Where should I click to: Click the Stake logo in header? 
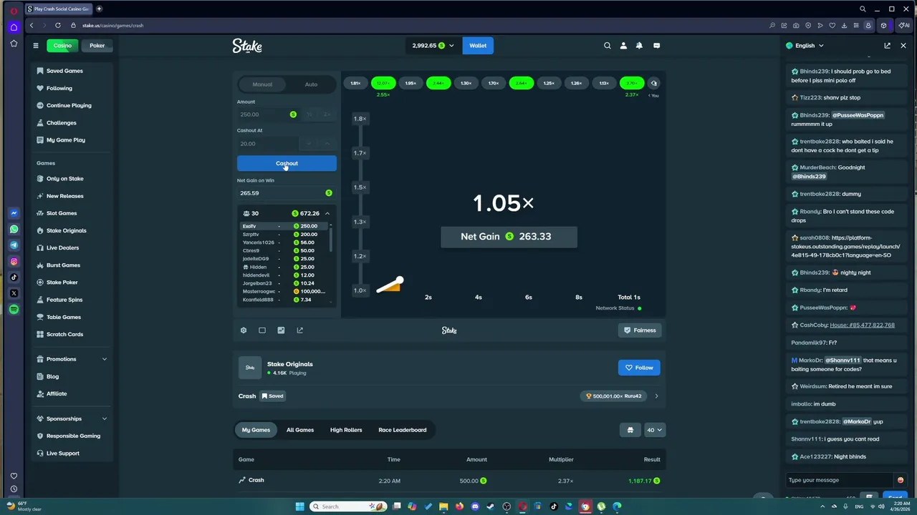tap(247, 46)
